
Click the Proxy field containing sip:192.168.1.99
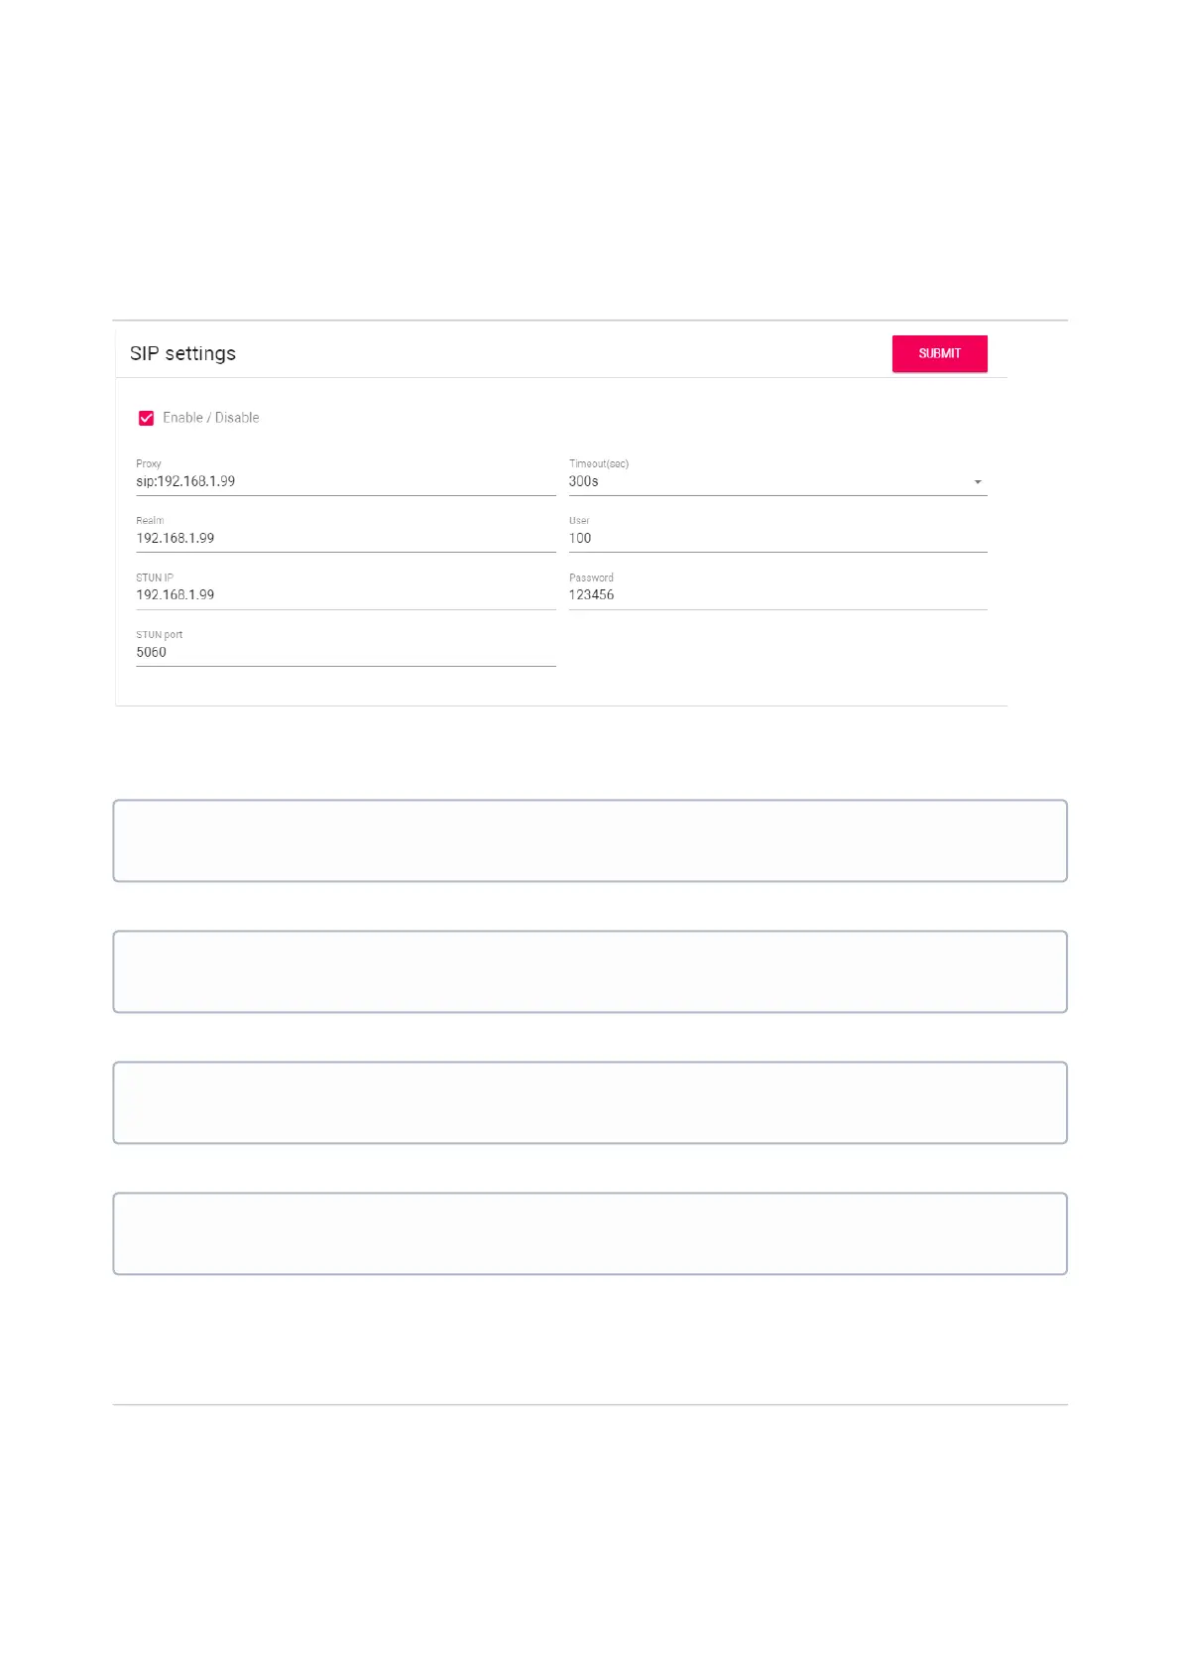pos(344,482)
